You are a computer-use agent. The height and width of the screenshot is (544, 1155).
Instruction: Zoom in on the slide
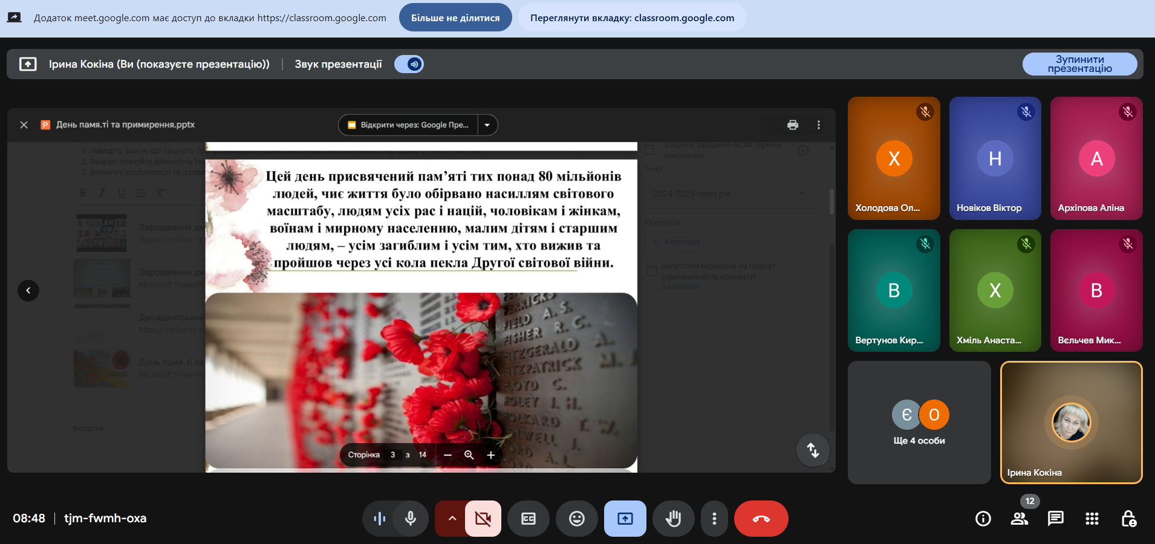click(491, 455)
